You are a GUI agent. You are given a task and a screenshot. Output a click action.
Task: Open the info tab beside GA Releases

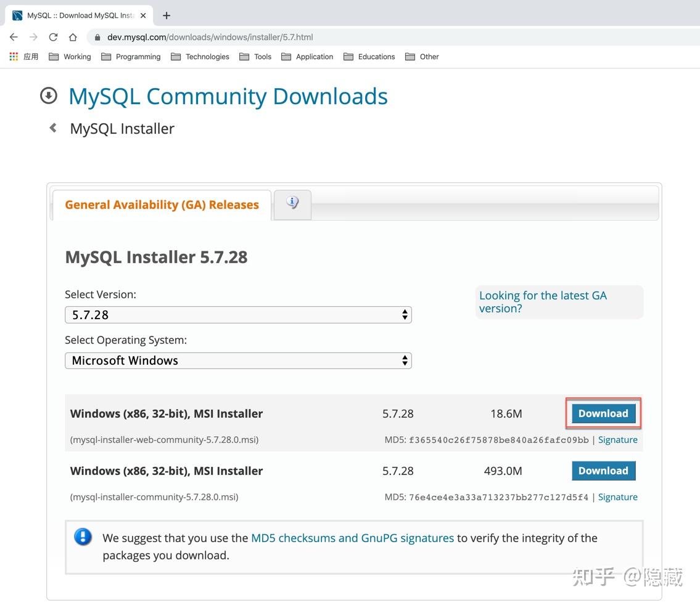coord(292,203)
